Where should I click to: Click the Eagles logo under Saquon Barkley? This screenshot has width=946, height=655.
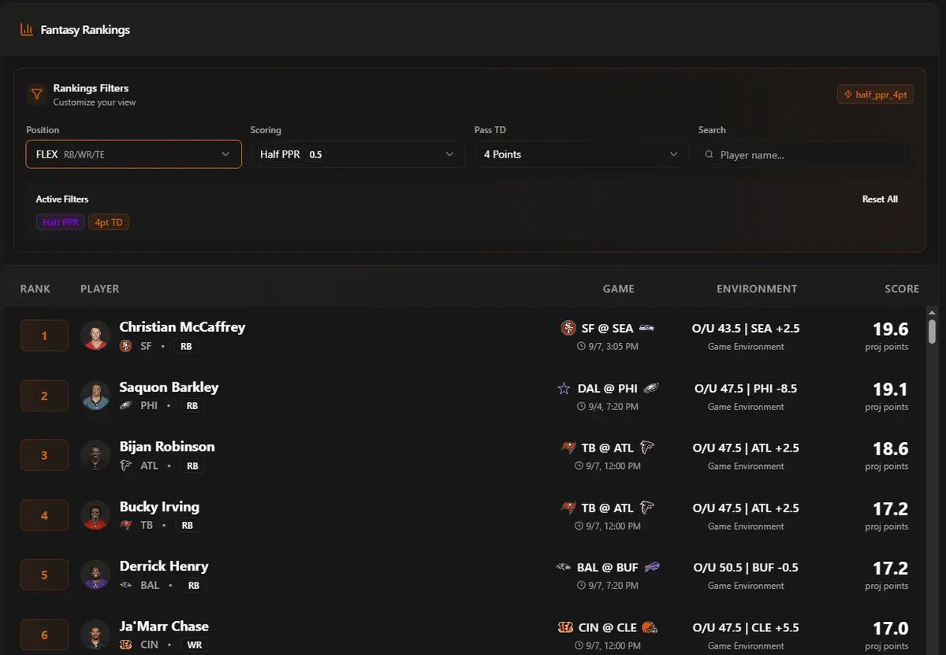point(125,406)
